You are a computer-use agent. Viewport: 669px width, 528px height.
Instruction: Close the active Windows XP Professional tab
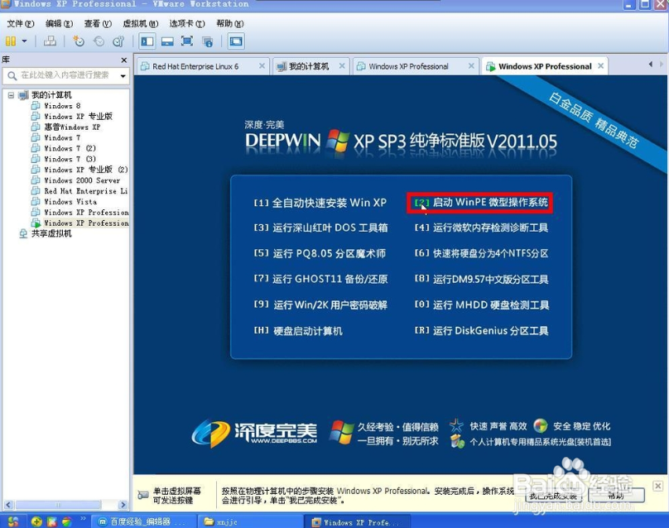(x=601, y=66)
